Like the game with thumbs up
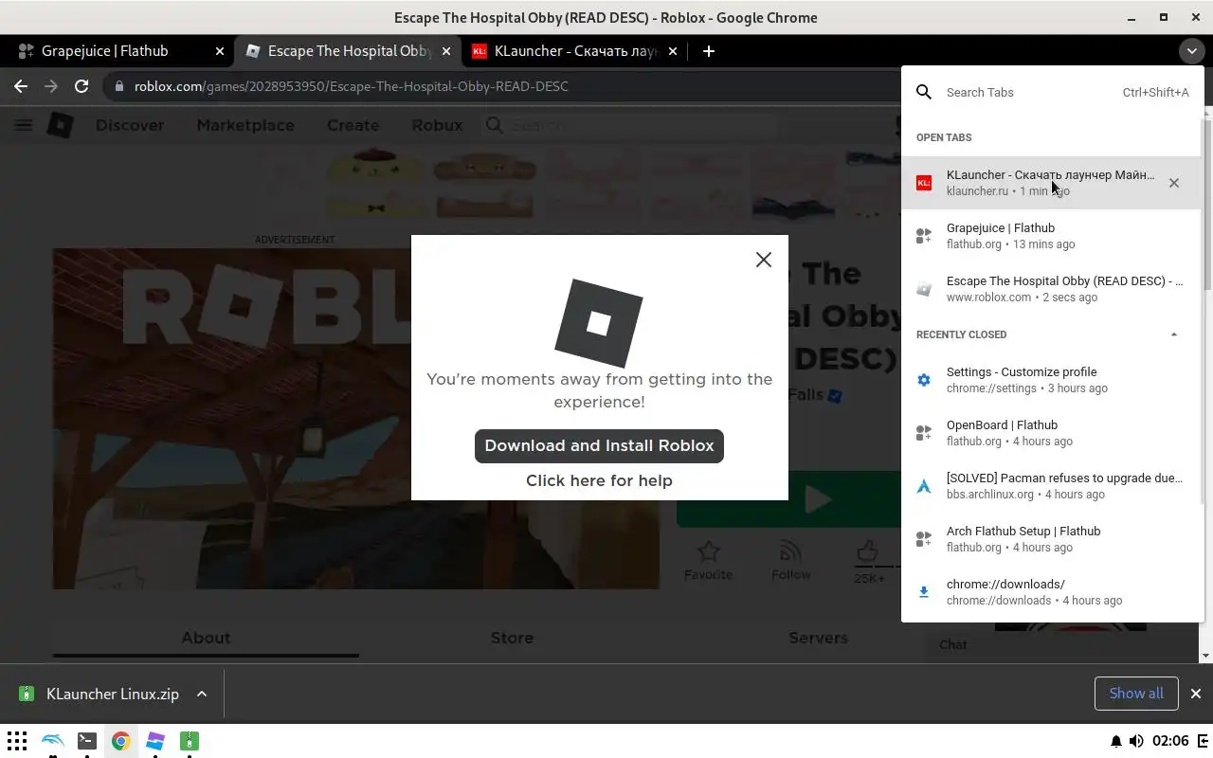 (x=868, y=561)
